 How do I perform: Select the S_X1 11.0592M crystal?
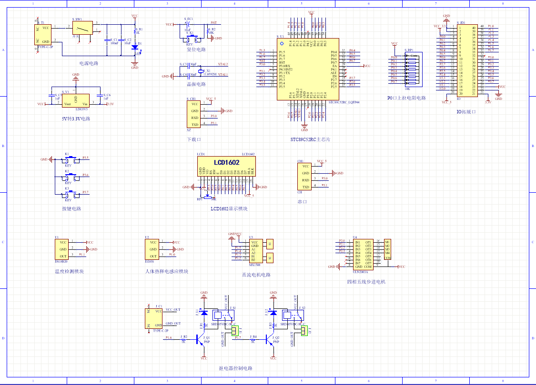[200, 71]
